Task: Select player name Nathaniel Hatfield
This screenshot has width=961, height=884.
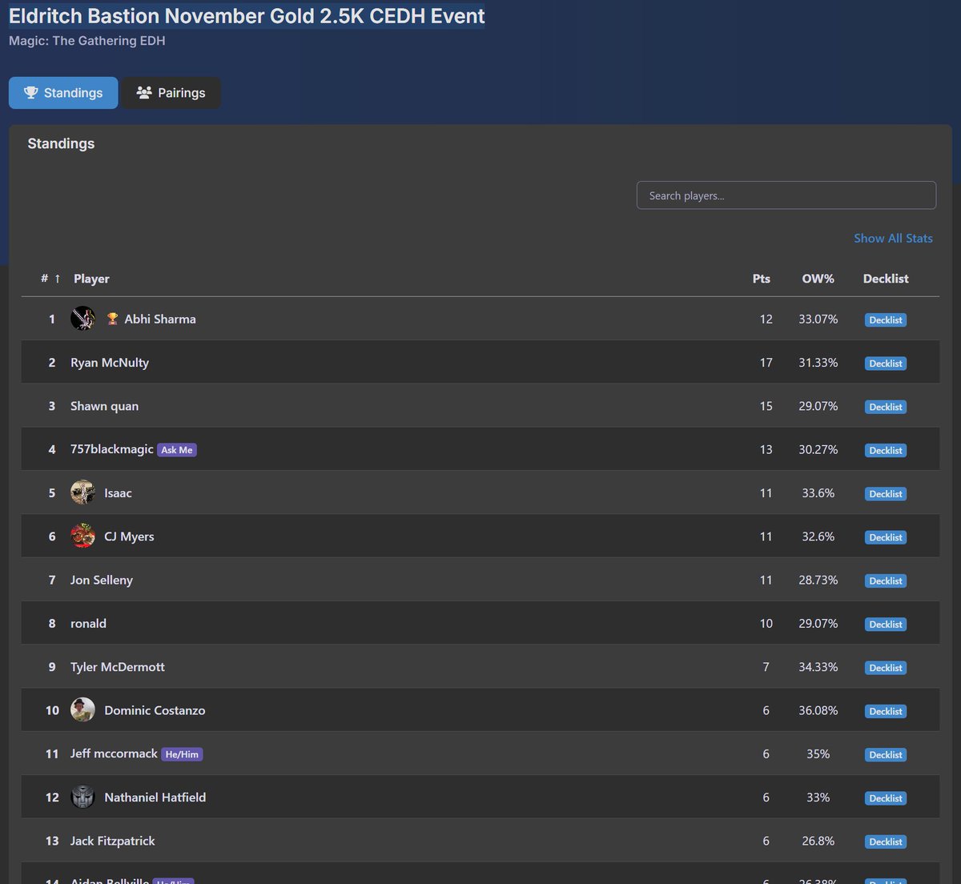Action: 155,798
